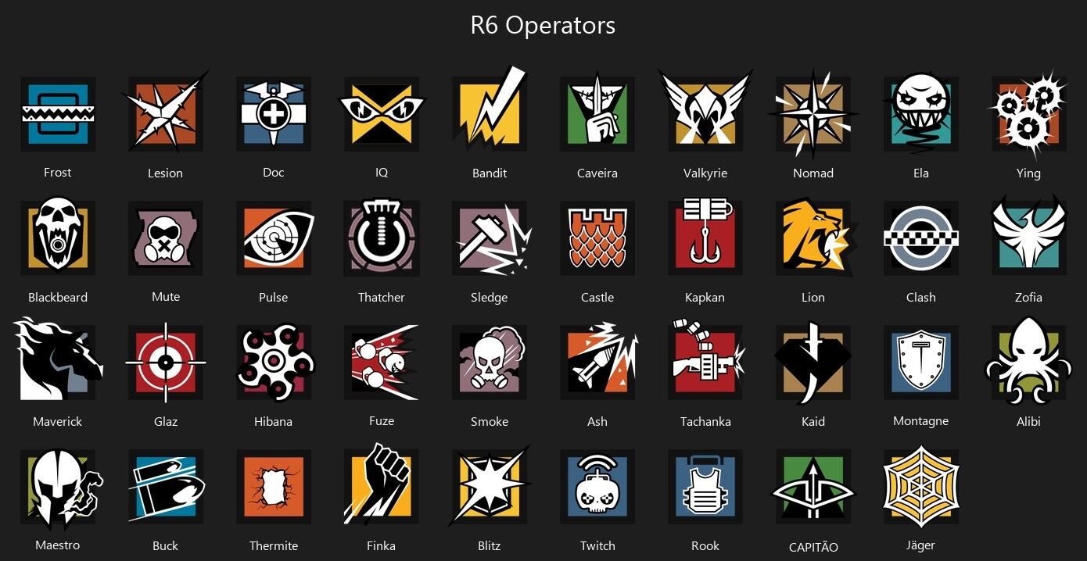The height and width of the screenshot is (561, 1087).
Task: Choose Bandit's lightning bolt icon
Action: [490, 110]
